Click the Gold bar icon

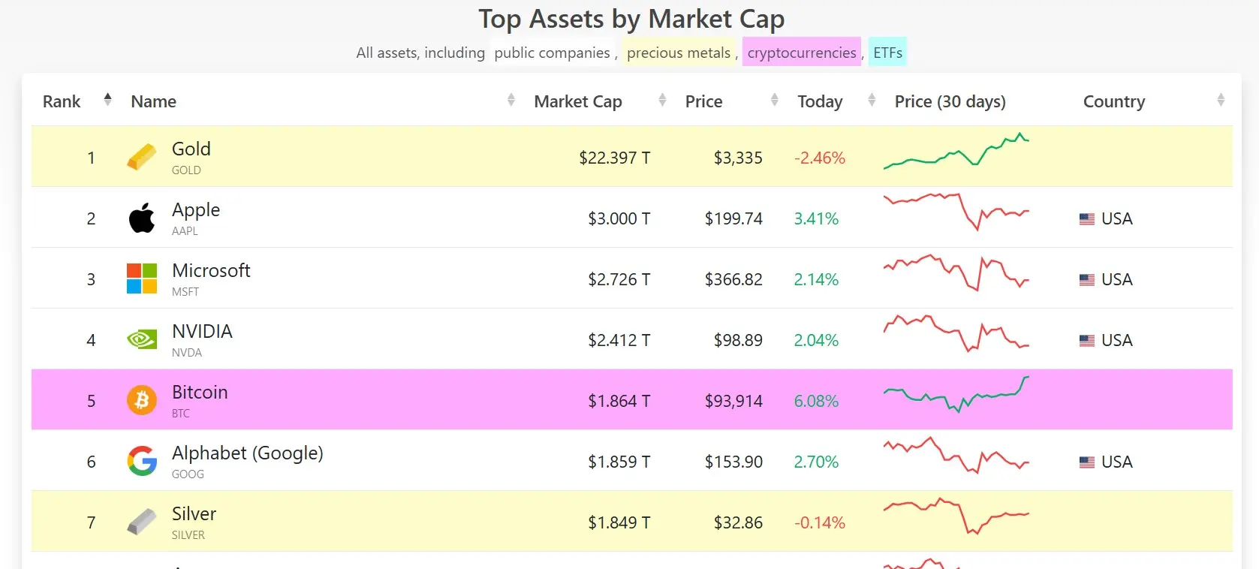coord(141,157)
